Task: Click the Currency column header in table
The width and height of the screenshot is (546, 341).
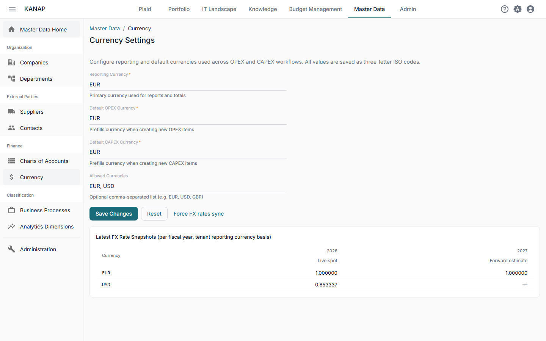Action: 111,256
